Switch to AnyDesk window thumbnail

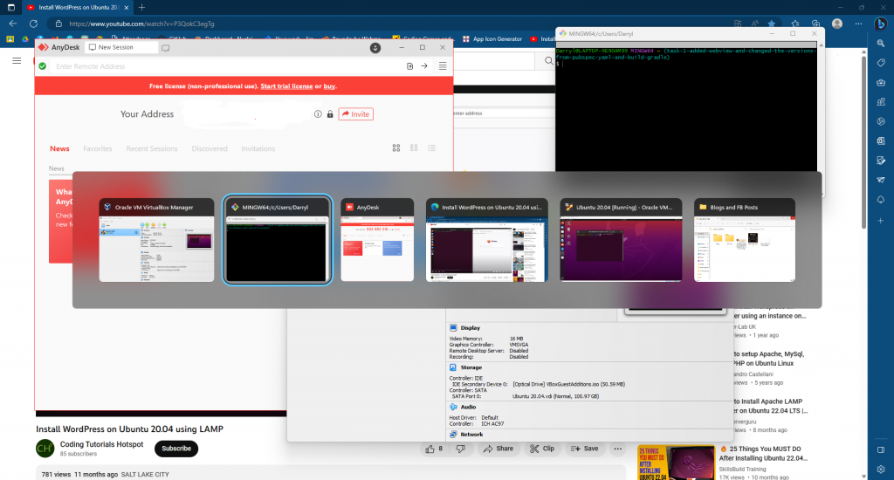377,240
